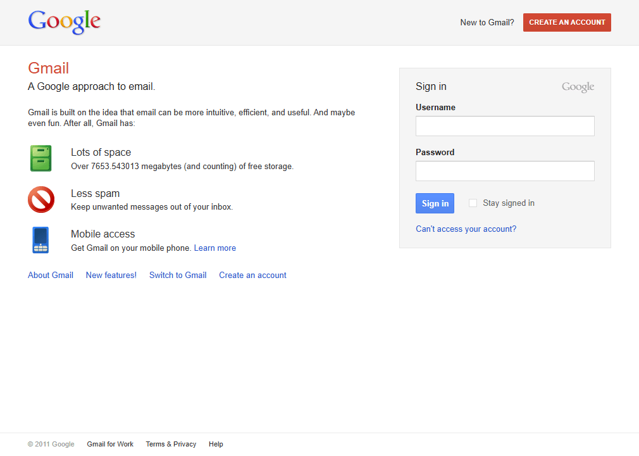639x456 pixels.
Task: Open the Help footer link
Action: (x=216, y=444)
